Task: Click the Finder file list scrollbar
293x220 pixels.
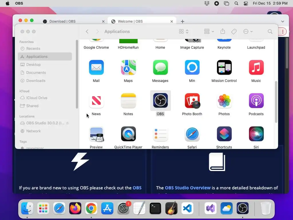Action: (276, 102)
